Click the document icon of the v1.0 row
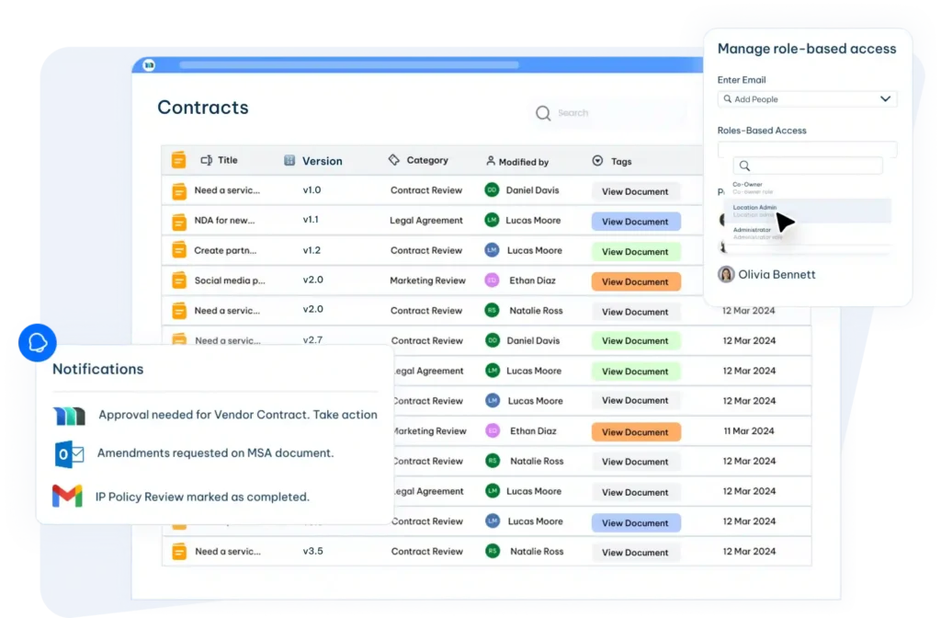941x618 pixels. tap(179, 191)
